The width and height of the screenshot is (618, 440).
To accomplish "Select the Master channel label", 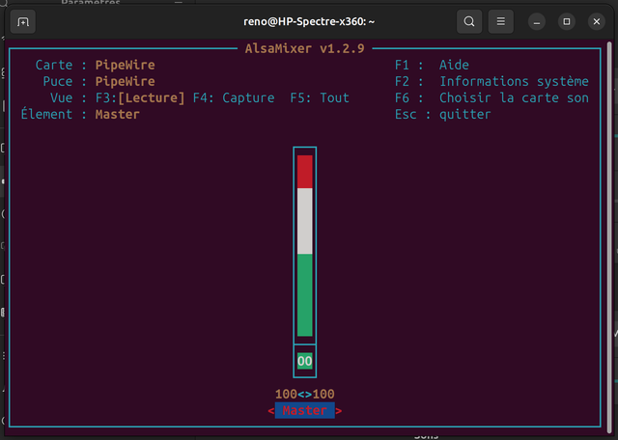I will [305, 410].
